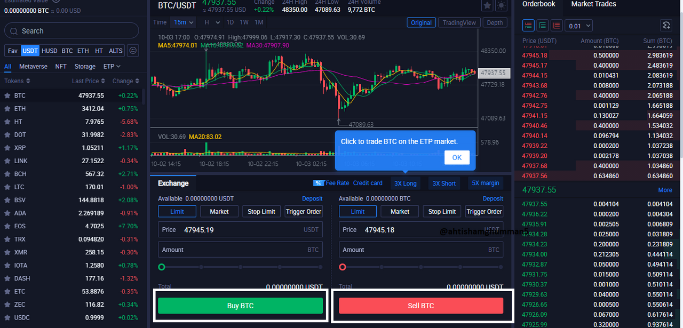Select Stop-Limit order type on buy side
The image size is (683, 328).
point(261,211)
